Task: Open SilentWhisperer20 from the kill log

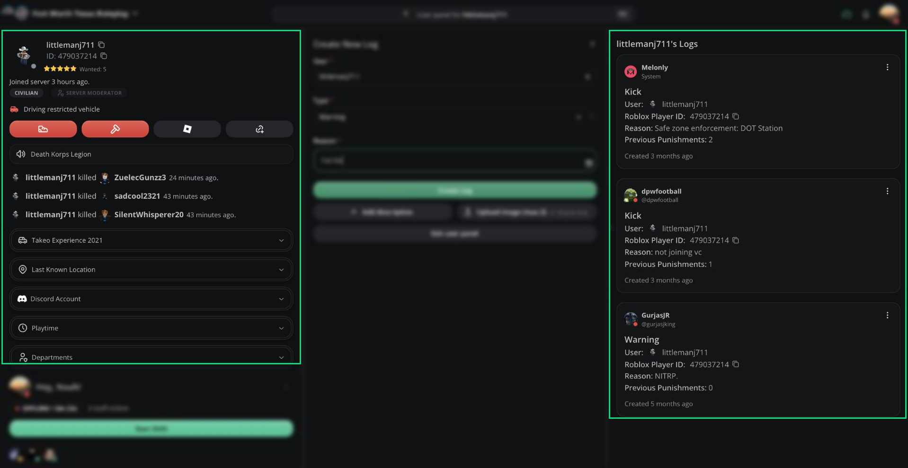Action: 149,214
